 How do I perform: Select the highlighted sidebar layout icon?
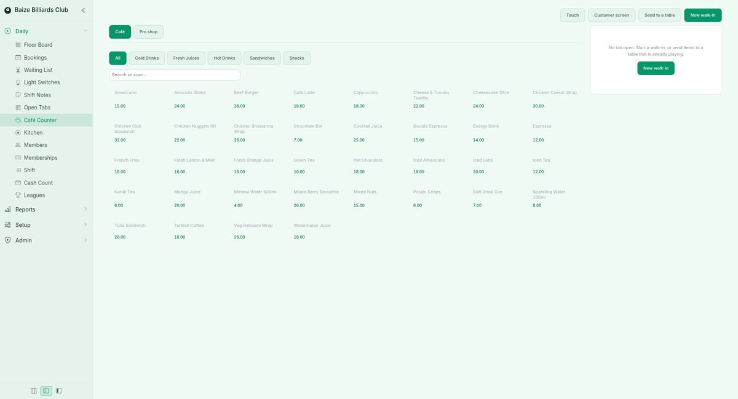[x=46, y=390]
